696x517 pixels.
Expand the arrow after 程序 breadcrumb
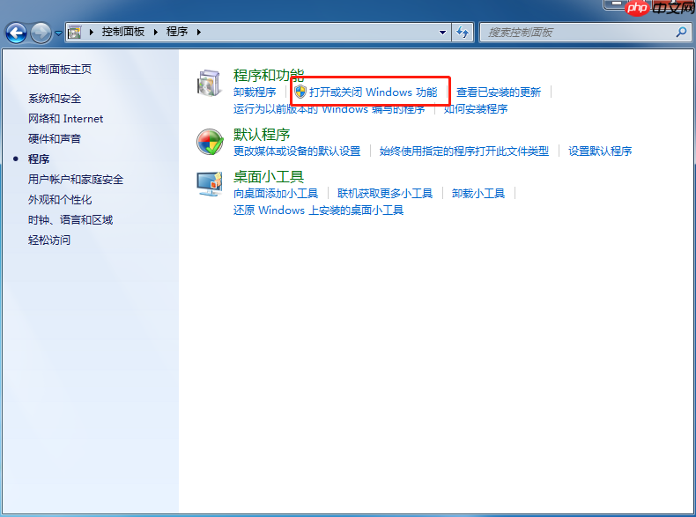[198, 32]
